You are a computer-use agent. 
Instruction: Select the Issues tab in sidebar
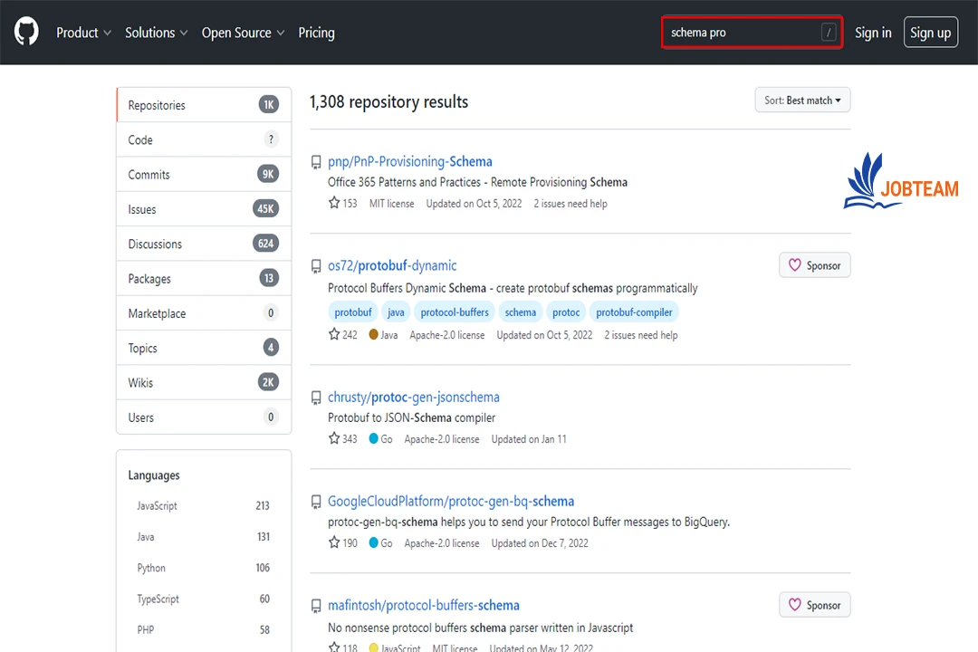click(142, 209)
